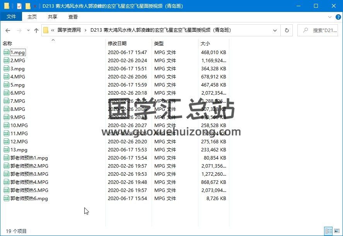This screenshot has width=343, height=236.
Task: Open the 文件 menu tab
Action: pyautogui.click(x=11, y=17)
